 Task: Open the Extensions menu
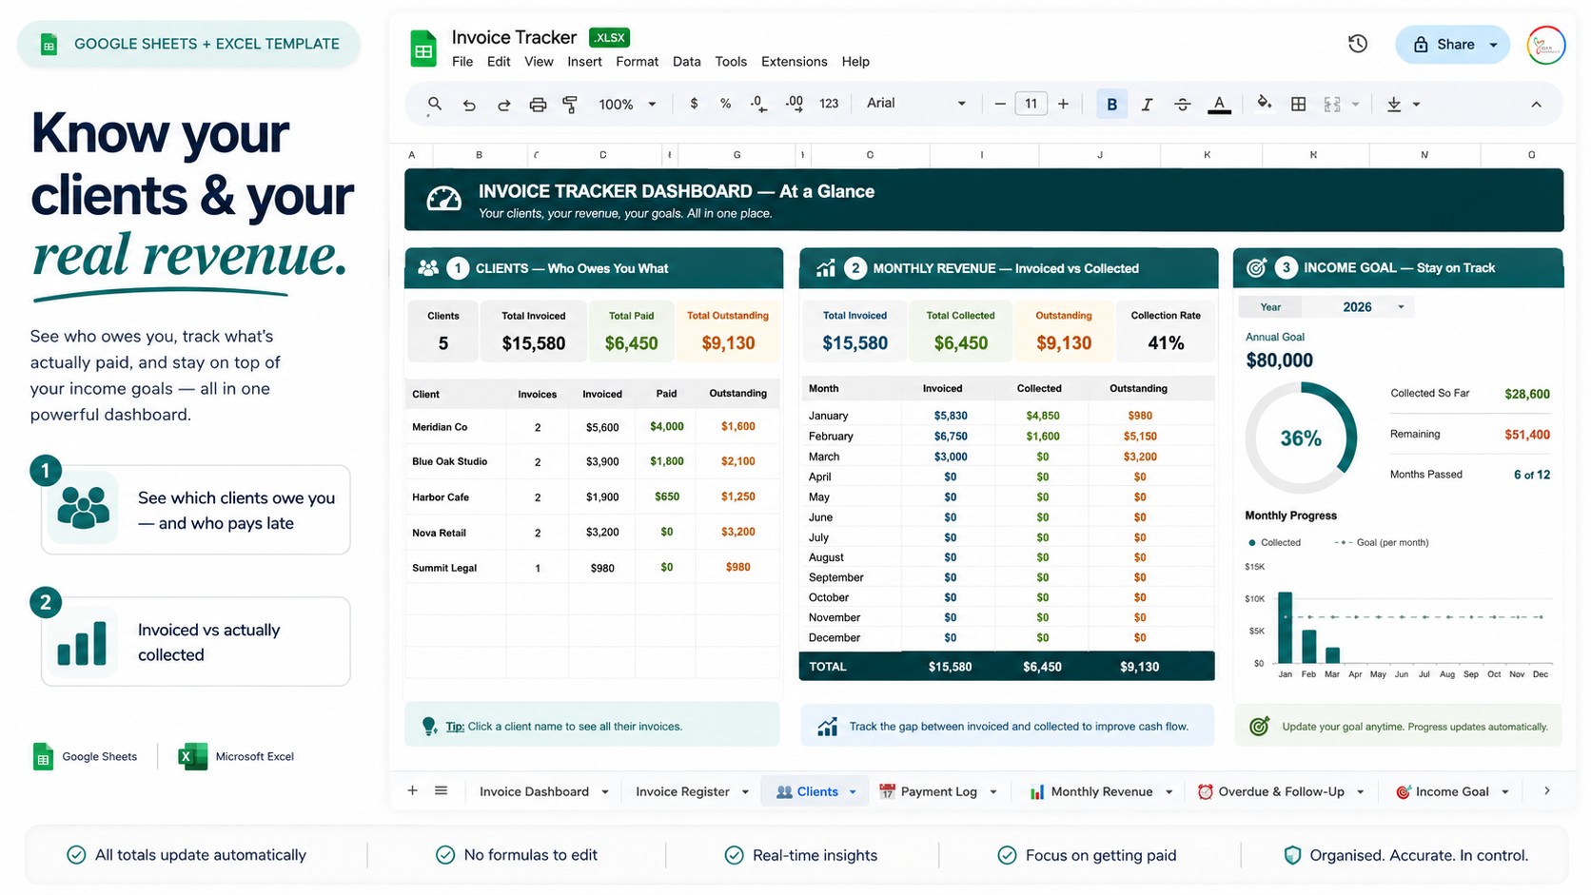(x=794, y=62)
